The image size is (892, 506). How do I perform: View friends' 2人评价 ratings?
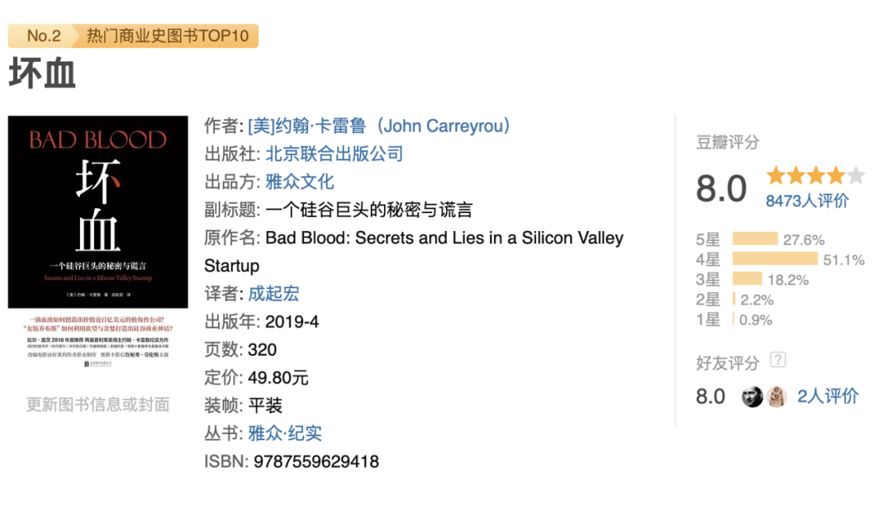coord(828,396)
